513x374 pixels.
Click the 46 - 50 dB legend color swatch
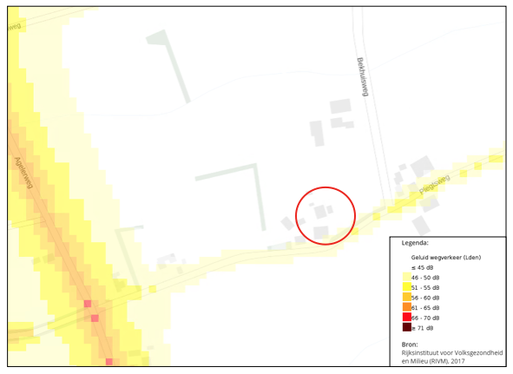tap(407, 277)
